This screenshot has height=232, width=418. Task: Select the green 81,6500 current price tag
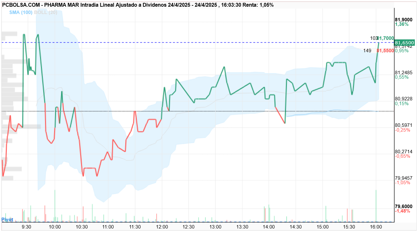(405, 43)
